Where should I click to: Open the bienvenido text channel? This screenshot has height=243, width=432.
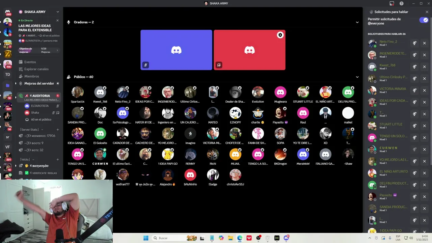coord(39,166)
